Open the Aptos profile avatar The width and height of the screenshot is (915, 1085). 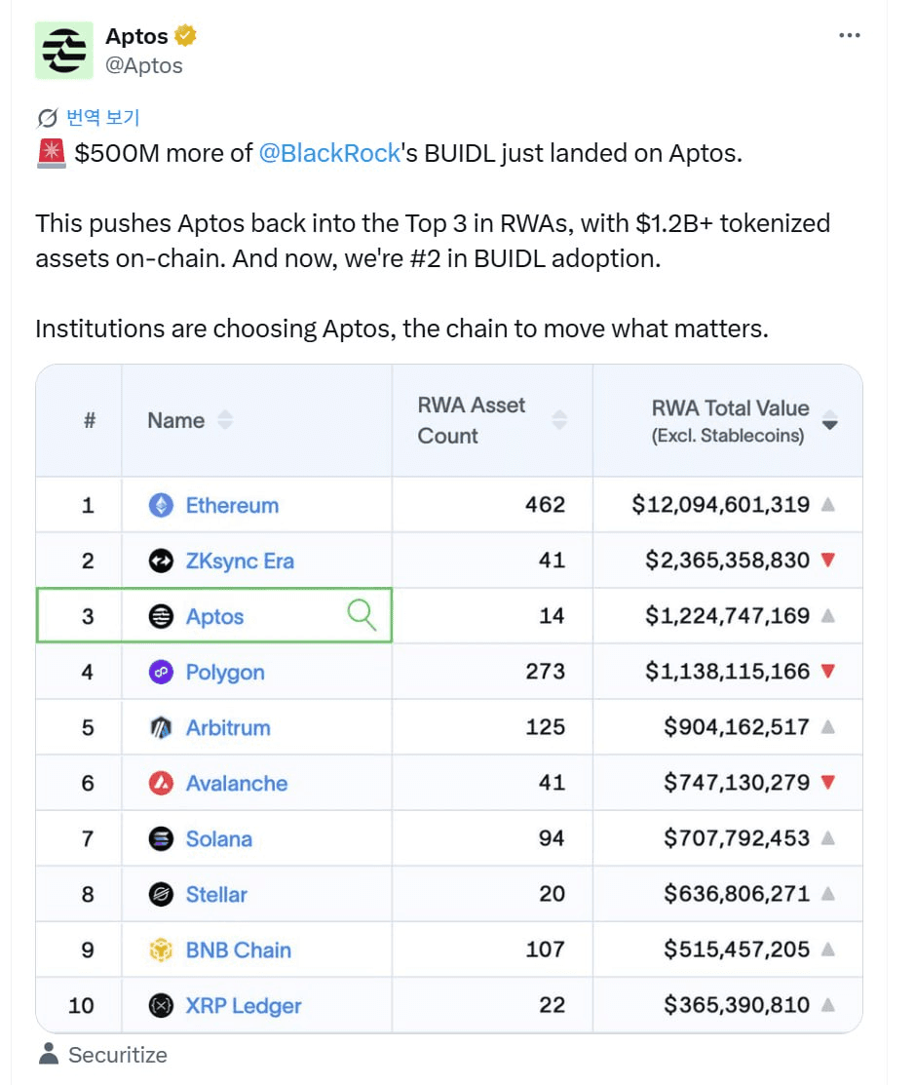[63, 50]
